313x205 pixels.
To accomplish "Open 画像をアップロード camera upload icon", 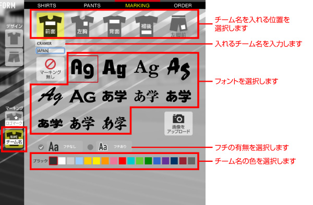I will click(178, 123).
